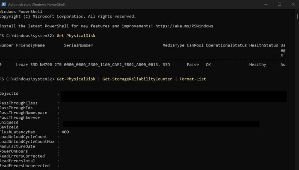This screenshot has width=299, height=170.
Task: Click the 'Healthy' health status value
Action: click(x=257, y=65)
